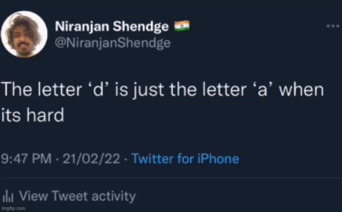342x212 pixels.
Task: Click the display name Niranjan Shendge
Action: [x=112, y=27]
